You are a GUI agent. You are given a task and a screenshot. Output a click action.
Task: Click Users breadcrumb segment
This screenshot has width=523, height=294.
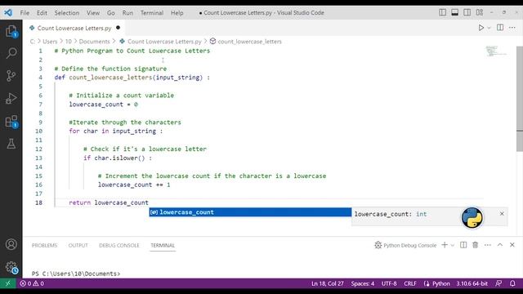click(x=50, y=42)
